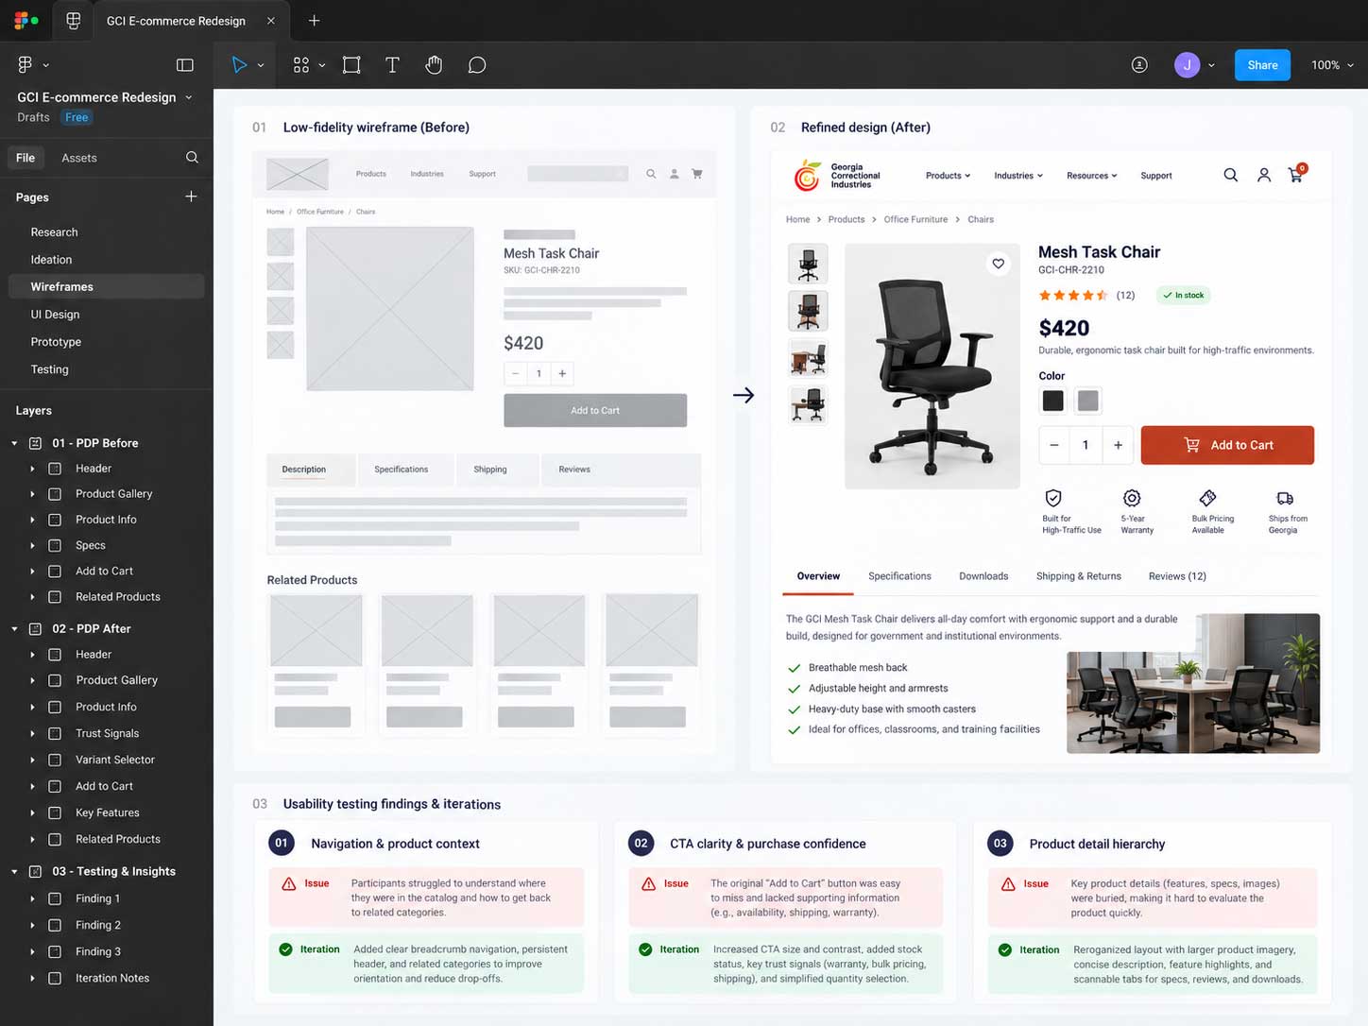Select the Frame tool
Screen dimensions: 1368x1026
pyautogui.click(x=351, y=65)
